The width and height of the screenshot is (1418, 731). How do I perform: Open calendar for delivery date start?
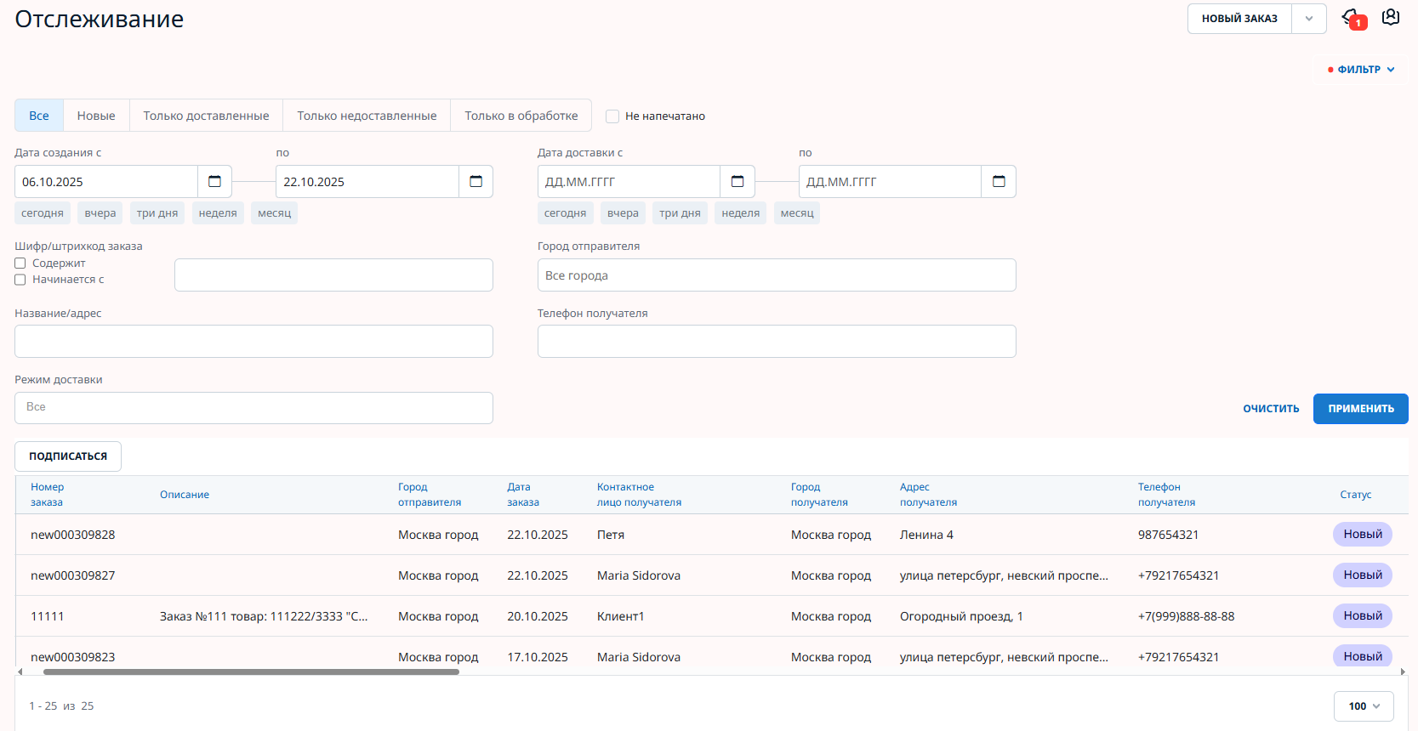pyautogui.click(x=737, y=182)
